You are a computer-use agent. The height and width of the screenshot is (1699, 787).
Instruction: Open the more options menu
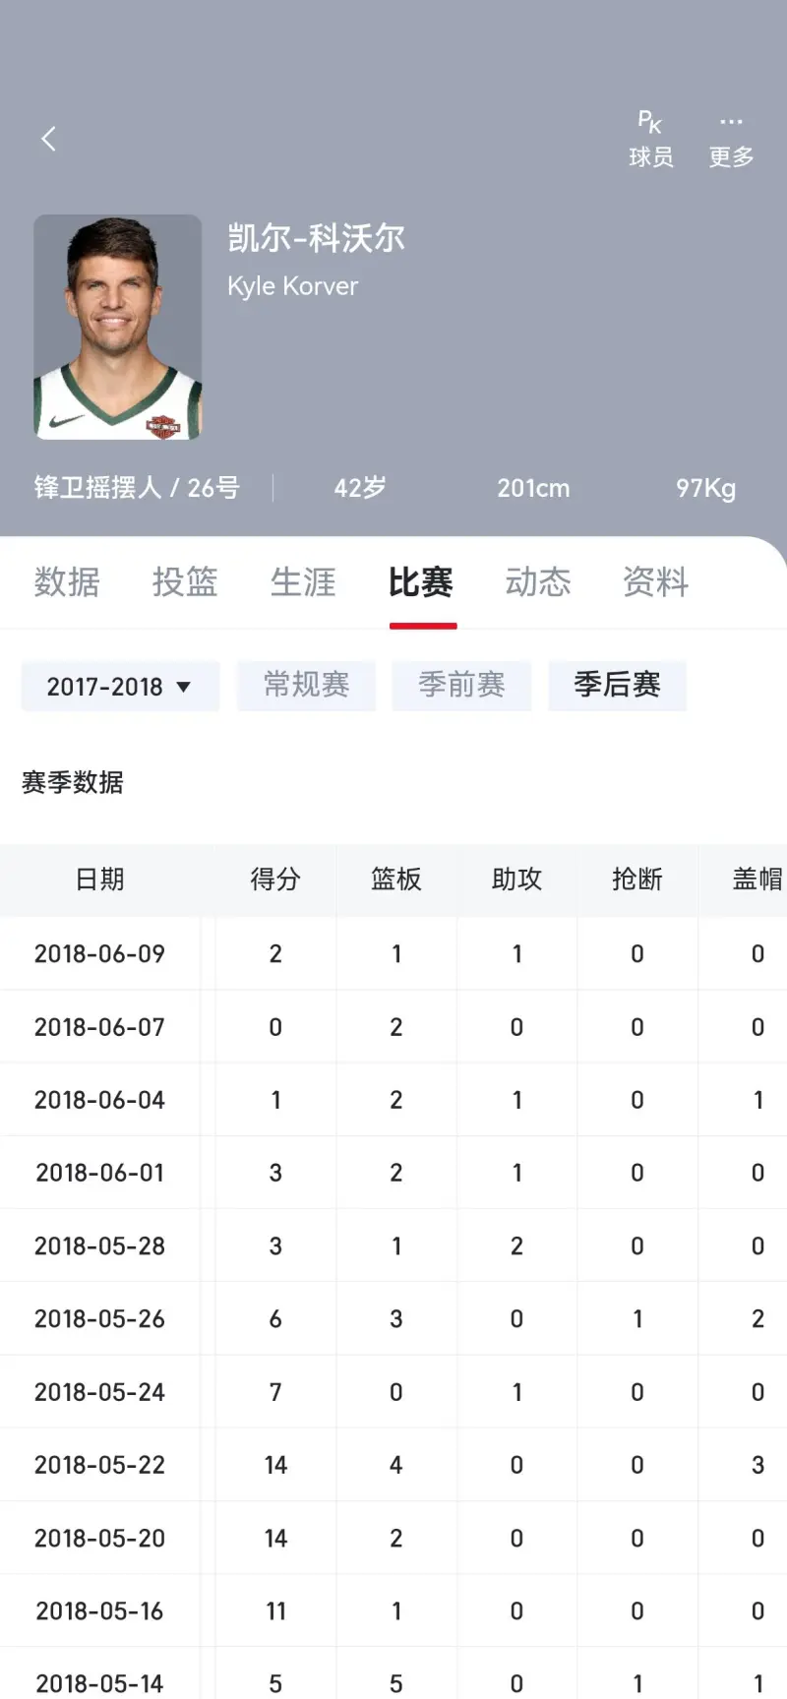point(731,139)
